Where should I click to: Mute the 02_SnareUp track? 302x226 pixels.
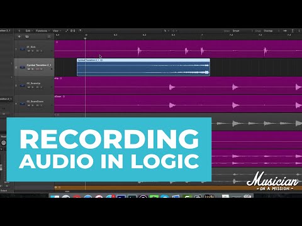[29, 87]
